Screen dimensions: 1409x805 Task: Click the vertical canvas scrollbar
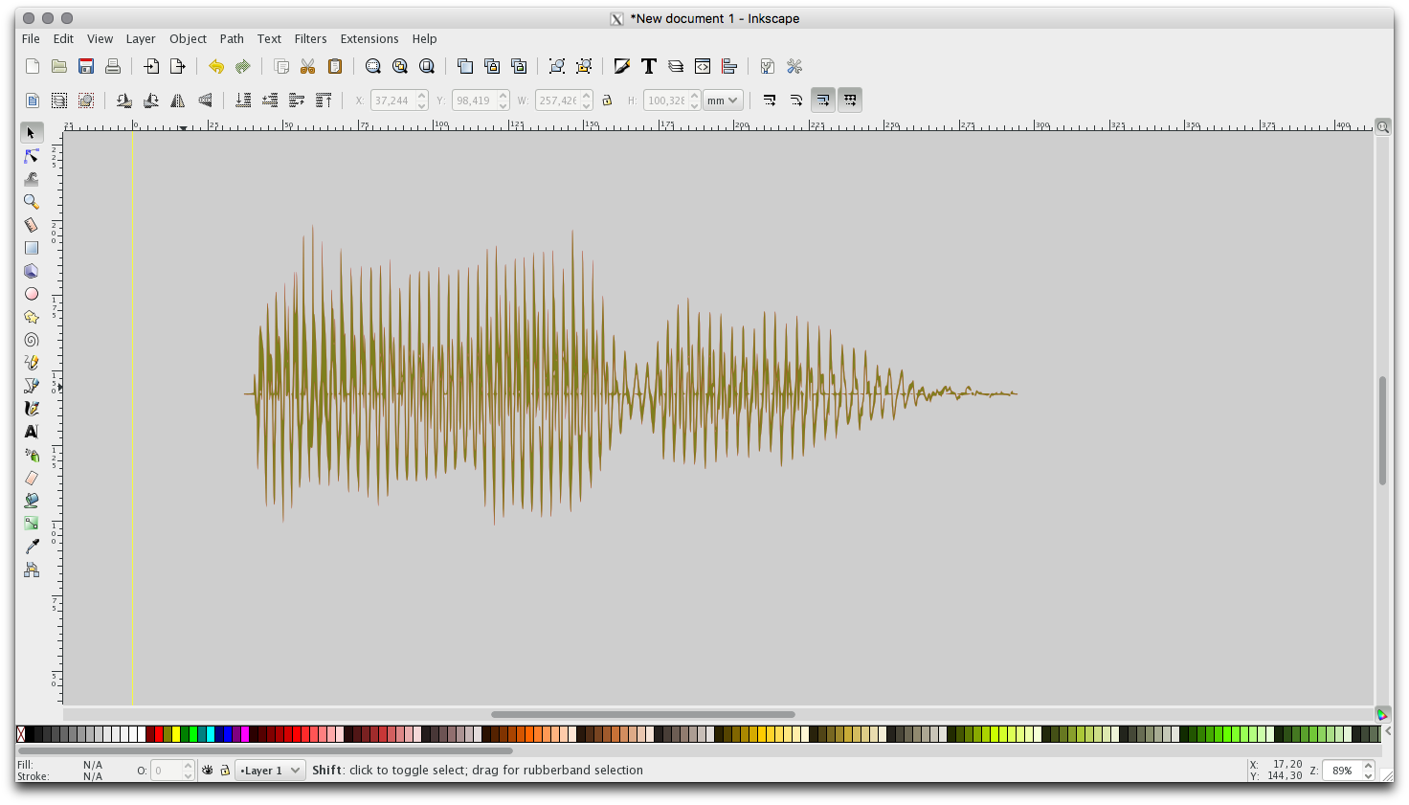click(x=1382, y=431)
